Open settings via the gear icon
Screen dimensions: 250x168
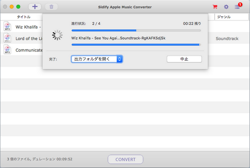(226, 7)
